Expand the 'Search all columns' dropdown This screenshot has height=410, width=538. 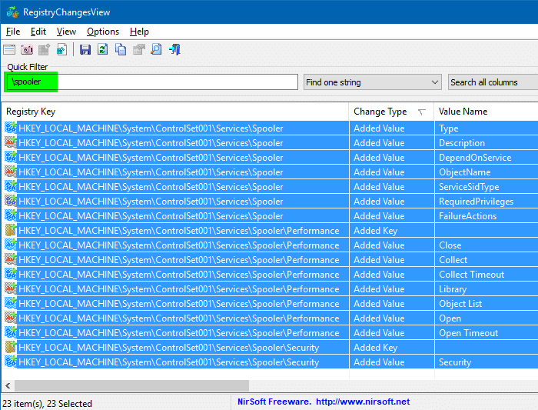(493, 82)
